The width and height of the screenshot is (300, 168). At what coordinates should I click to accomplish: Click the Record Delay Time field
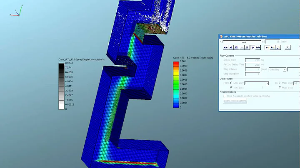(252, 65)
